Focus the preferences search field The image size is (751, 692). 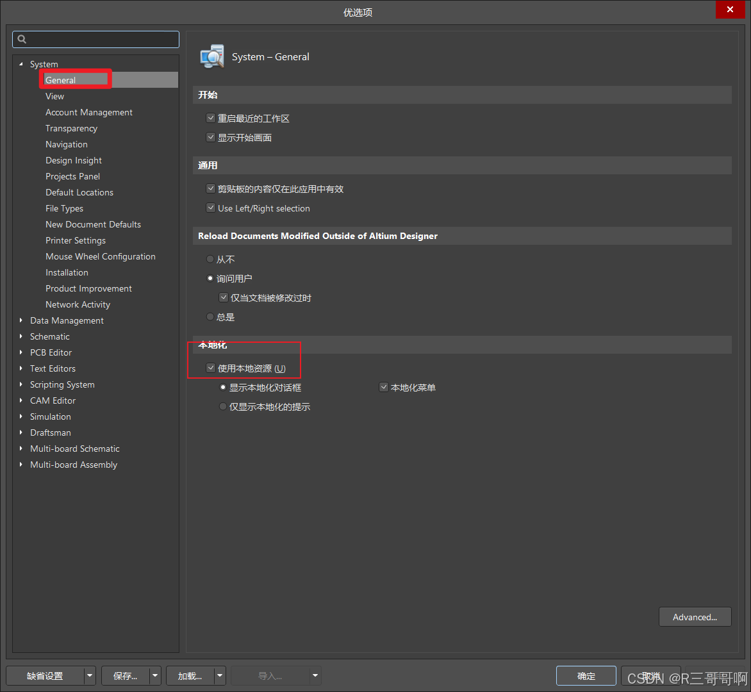point(95,39)
